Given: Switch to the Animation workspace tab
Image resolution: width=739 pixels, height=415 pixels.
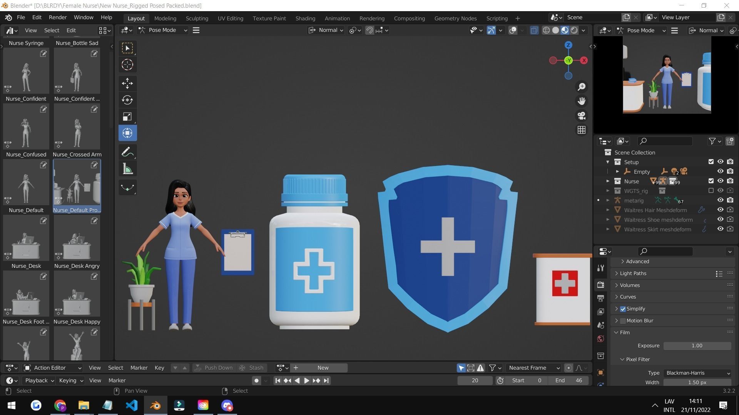Looking at the screenshot, I should (337, 18).
